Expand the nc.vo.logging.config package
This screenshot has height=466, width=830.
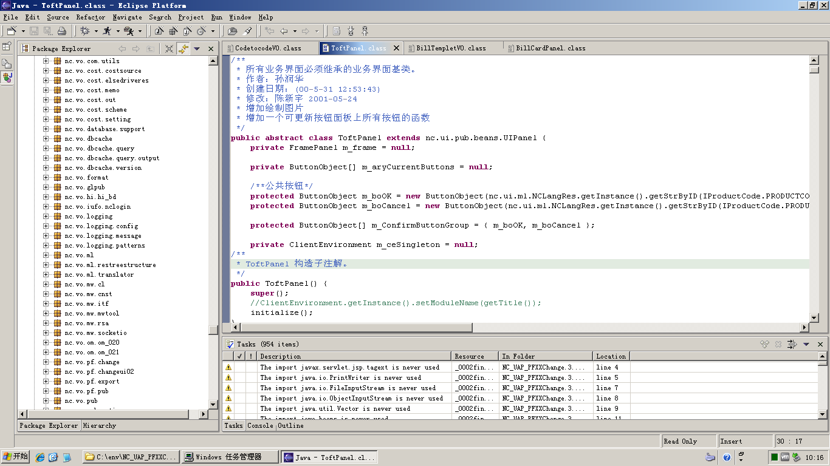coord(46,226)
